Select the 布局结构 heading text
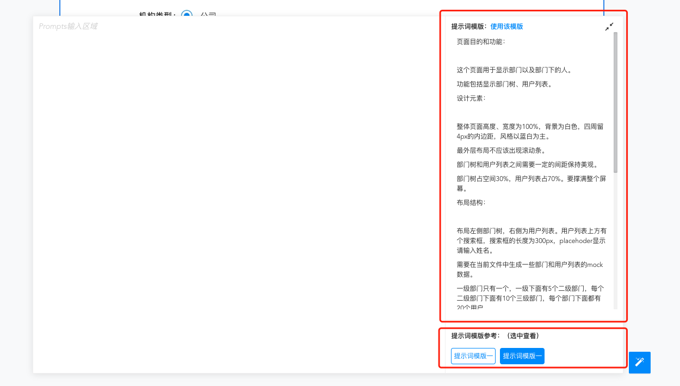 [472, 202]
